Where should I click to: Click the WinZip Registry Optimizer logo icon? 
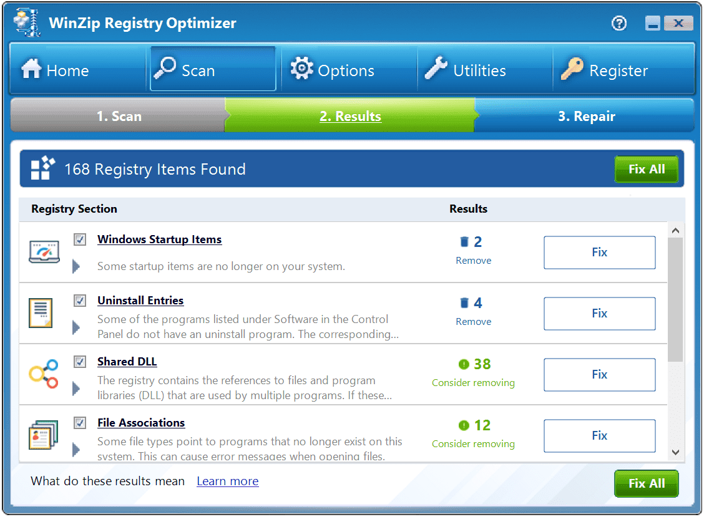coord(27,22)
